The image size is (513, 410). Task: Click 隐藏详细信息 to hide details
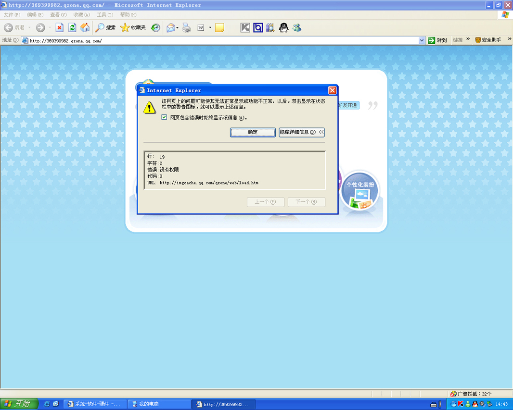[x=301, y=132]
